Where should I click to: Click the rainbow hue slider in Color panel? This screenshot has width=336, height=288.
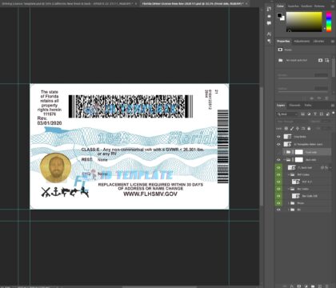click(329, 22)
